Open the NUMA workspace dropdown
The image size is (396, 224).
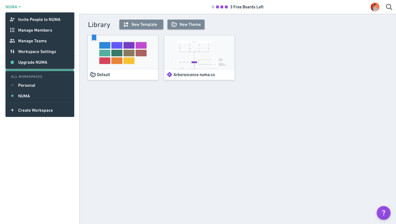tap(13, 7)
